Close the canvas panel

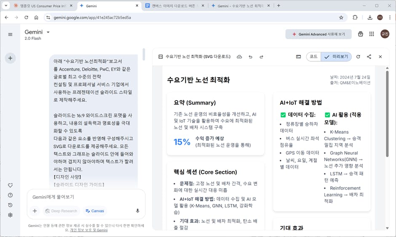380,57
